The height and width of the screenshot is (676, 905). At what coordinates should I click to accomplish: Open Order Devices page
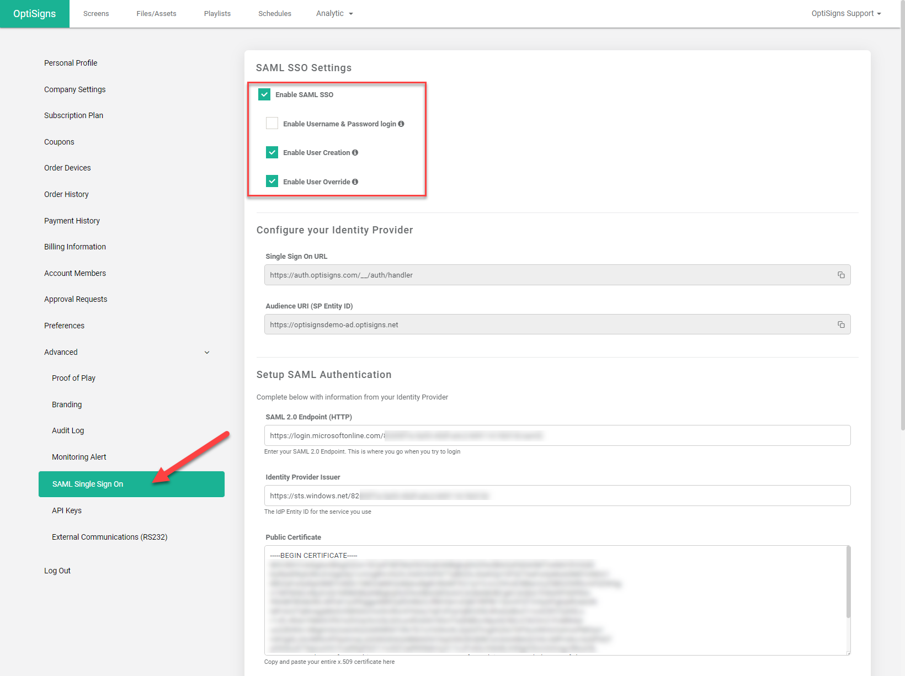click(x=67, y=168)
